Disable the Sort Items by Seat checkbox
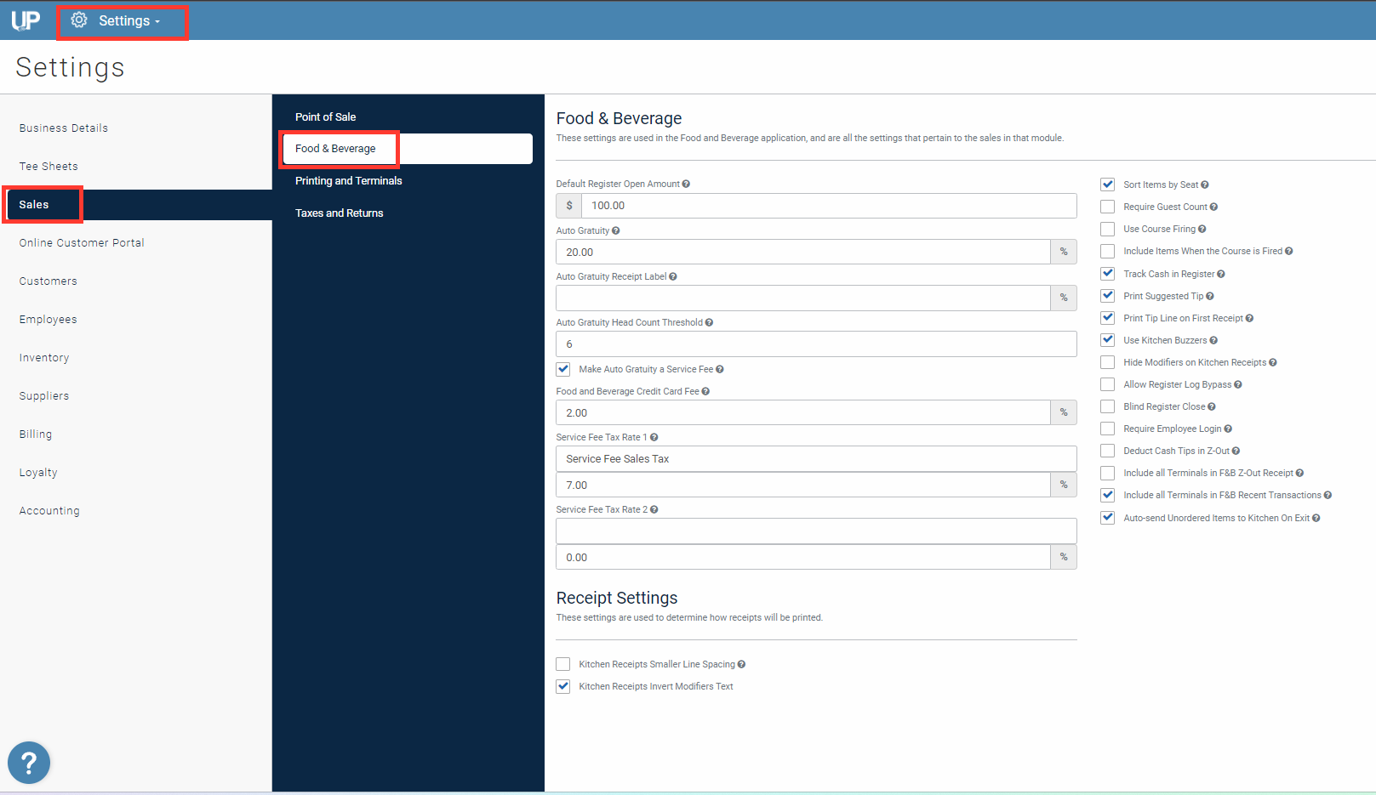The image size is (1376, 795). [x=1107, y=185]
